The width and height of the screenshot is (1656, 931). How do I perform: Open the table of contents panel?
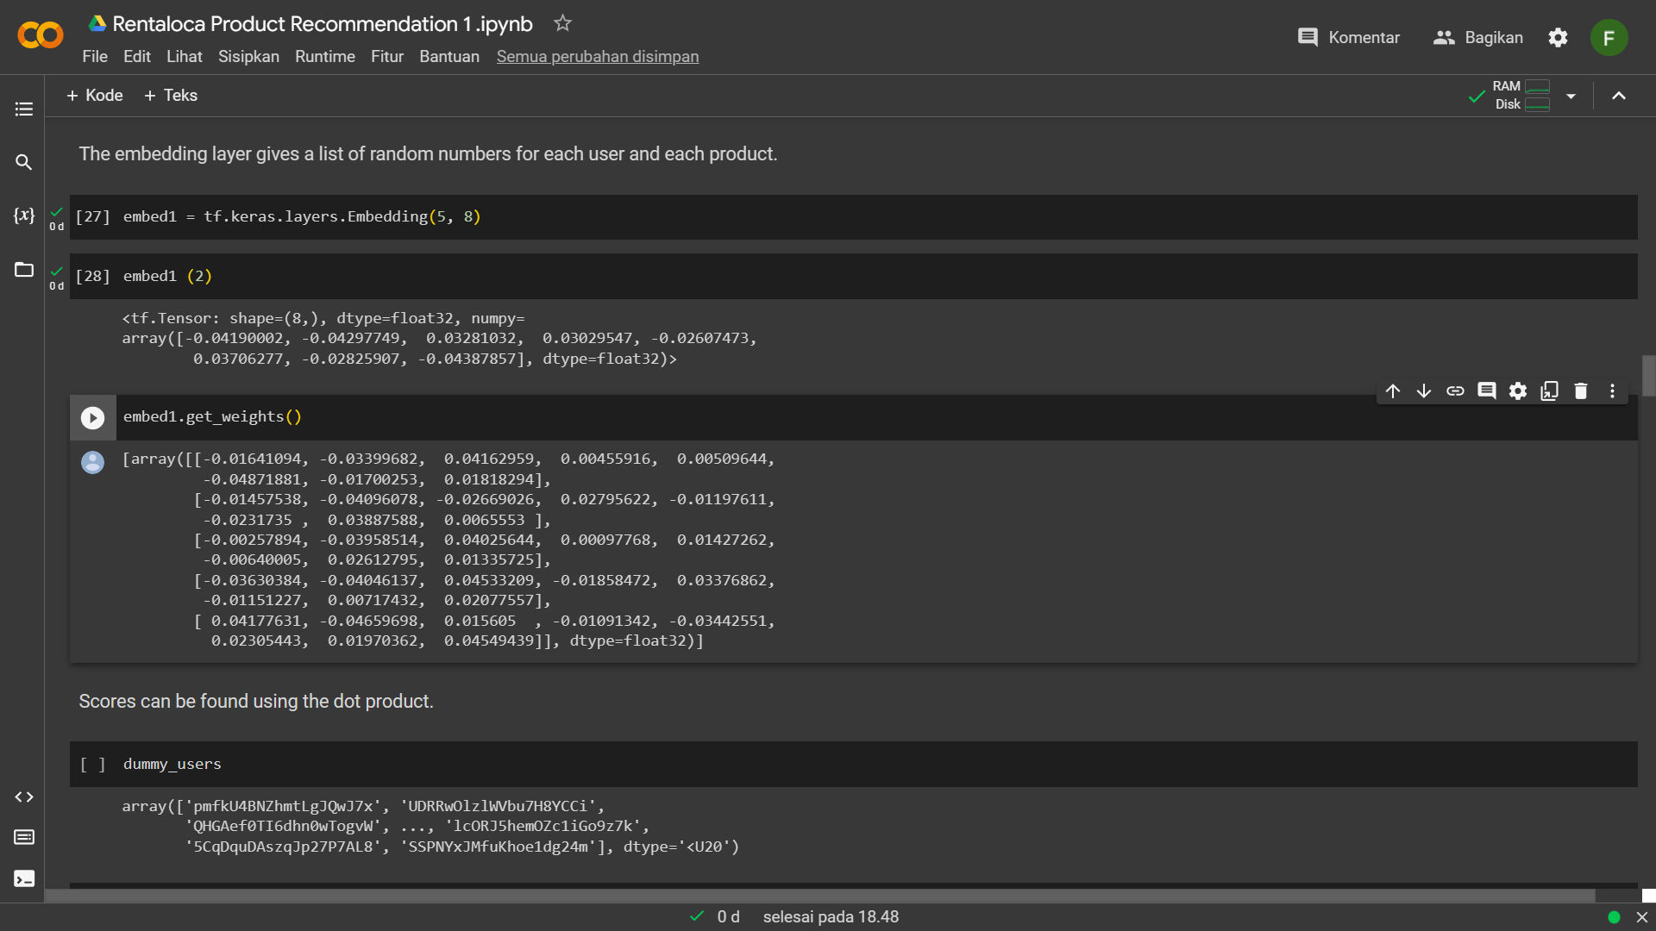[23, 109]
